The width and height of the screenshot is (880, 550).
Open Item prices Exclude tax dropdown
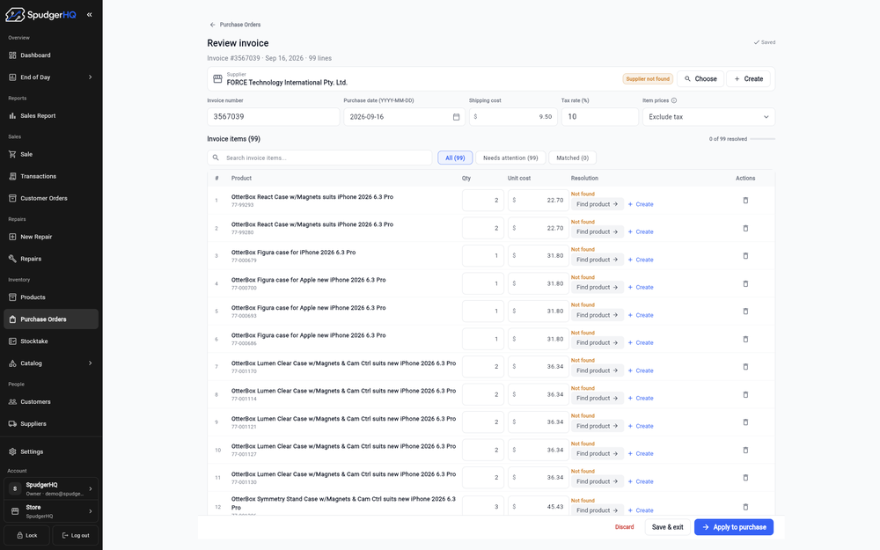coord(708,117)
